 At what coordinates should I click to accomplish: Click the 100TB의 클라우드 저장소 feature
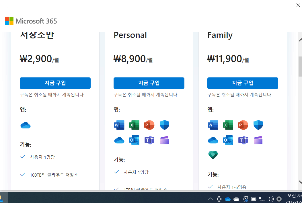tap(54, 175)
